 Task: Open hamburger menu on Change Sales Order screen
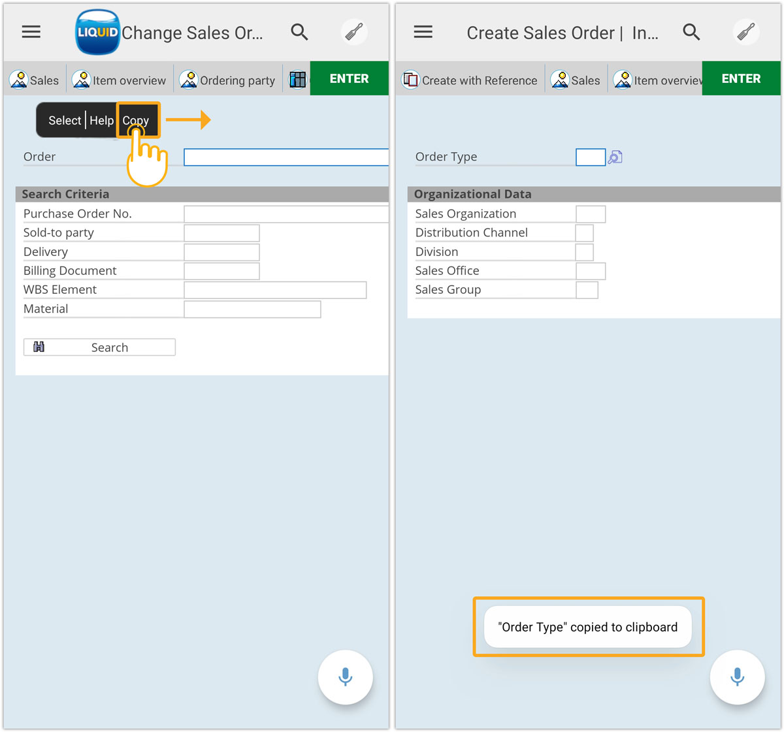[x=31, y=32]
